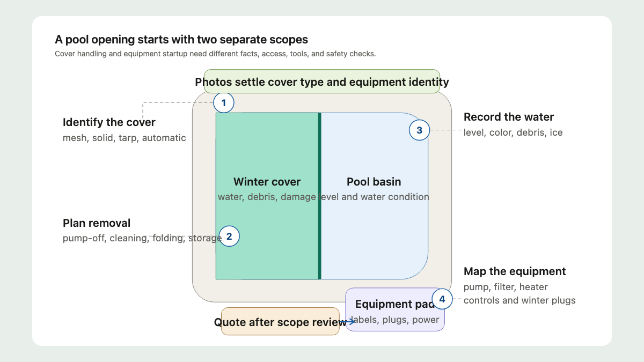
Task: Select the 'Equipment pad' box title
Action: [395, 304]
